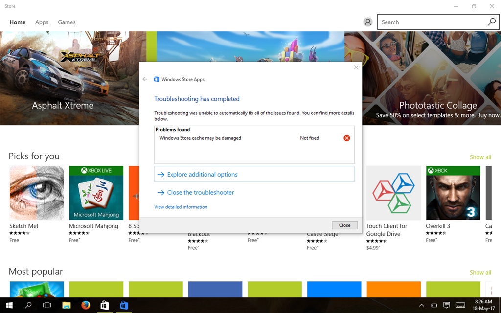This screenshot has width=501, height=313.
Task: Select the Windows Store cache may be damaged row
Action: [254, 138]
